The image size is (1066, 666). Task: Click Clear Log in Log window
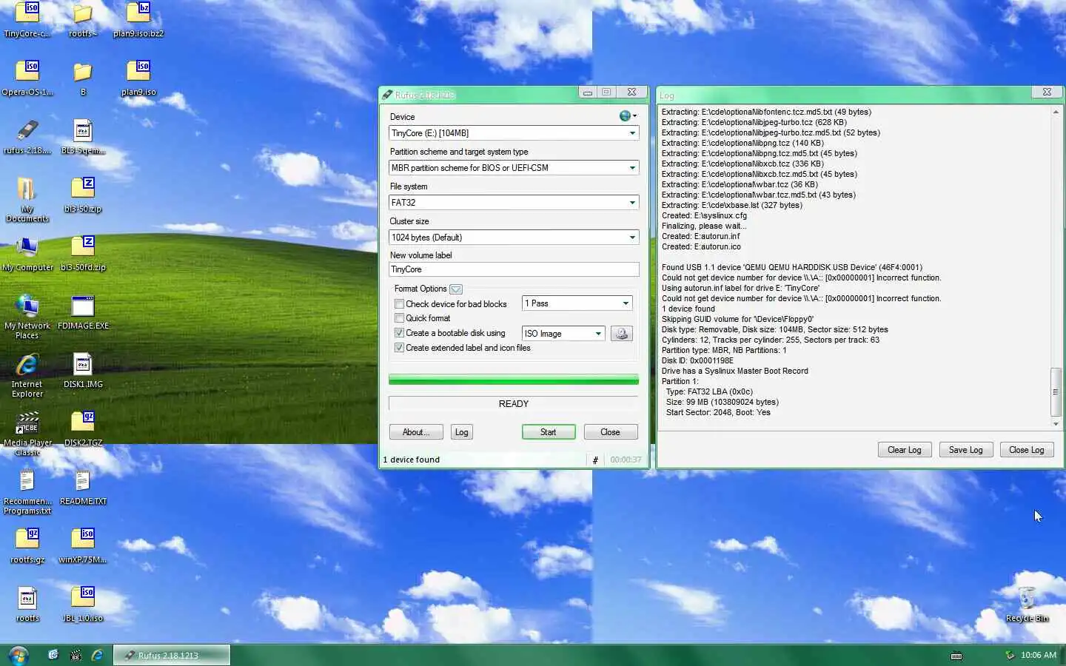pyautogui.click(x=904, y=450)
